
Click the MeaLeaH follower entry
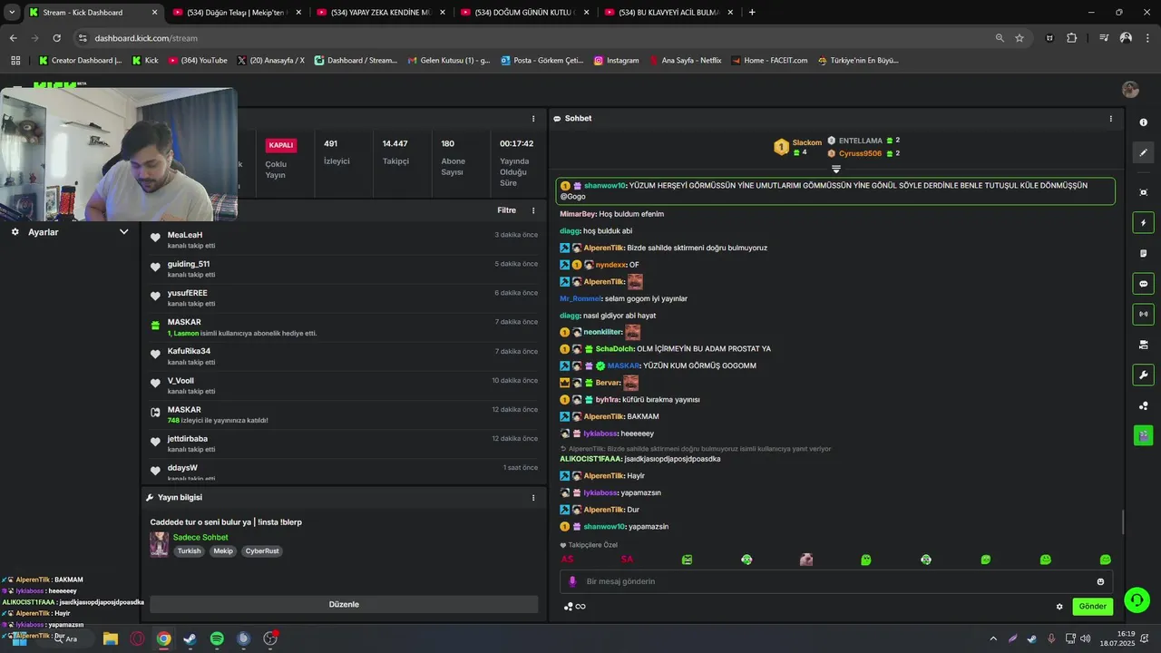(344, 240)
